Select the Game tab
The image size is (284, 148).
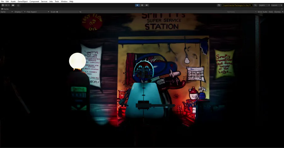(x=5, y=9)
